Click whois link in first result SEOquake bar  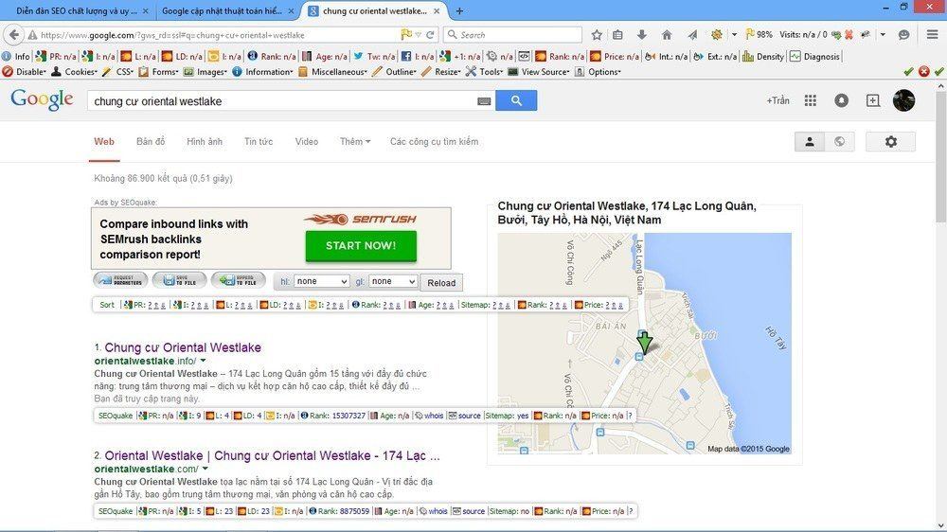pos(434,416)
